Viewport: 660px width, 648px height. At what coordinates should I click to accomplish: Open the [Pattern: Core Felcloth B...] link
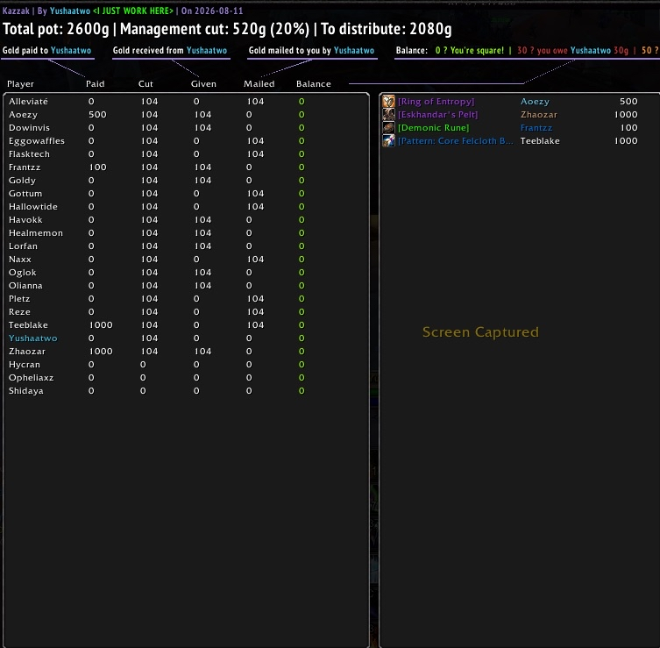(456, 140)
